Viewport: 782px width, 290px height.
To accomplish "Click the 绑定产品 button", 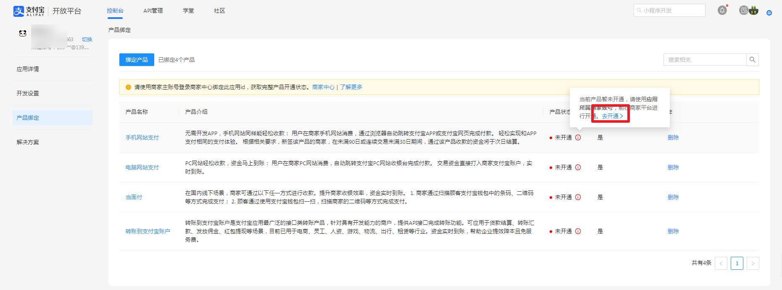I will click(137, 60).
